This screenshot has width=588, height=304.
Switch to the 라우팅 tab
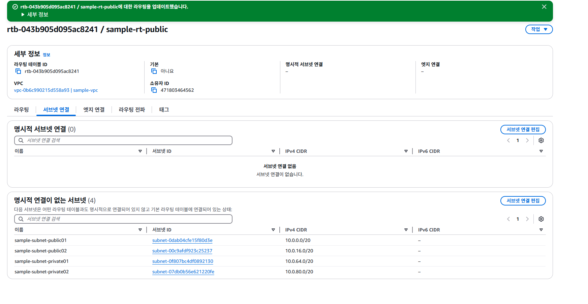pyautogui.click(x=21, y=110)
